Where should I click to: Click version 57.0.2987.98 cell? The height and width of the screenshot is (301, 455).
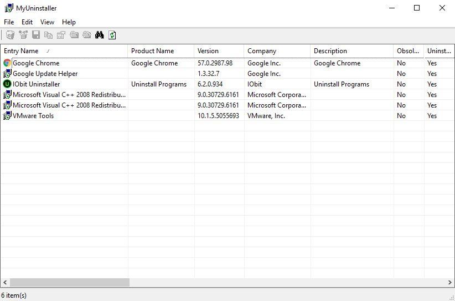coord(215,63)
